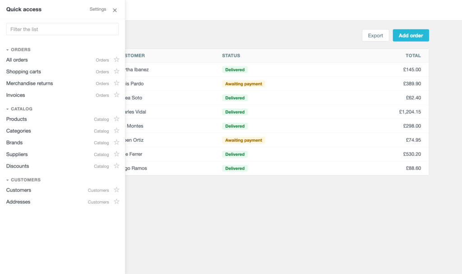Viewport: 462px width, 274px height.
Task: Star the Invoices item
Action: (x=117, y=95)
